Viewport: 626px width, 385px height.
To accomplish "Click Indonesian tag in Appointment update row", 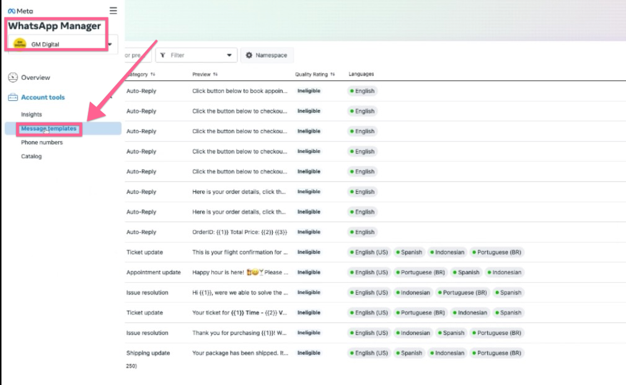I will [505, 272].
